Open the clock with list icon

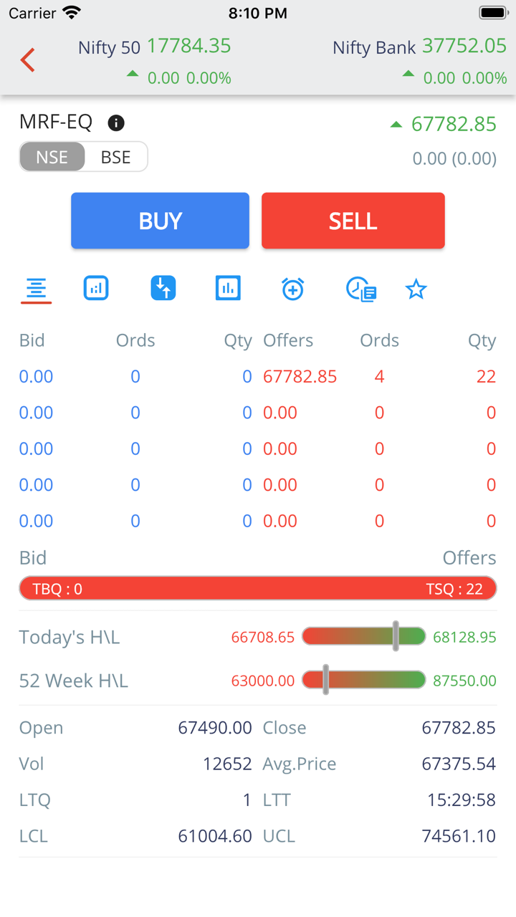(x=361, y=289)
